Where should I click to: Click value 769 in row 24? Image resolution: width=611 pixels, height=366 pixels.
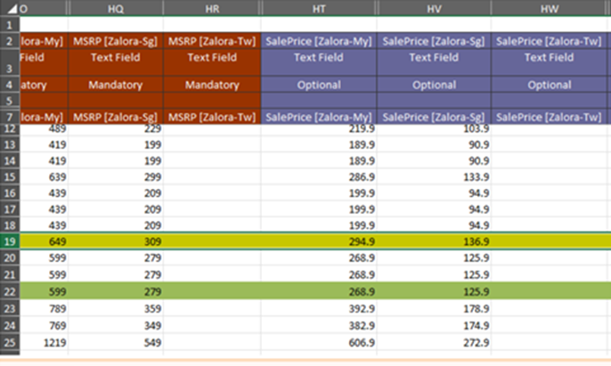tap(57, 325)
